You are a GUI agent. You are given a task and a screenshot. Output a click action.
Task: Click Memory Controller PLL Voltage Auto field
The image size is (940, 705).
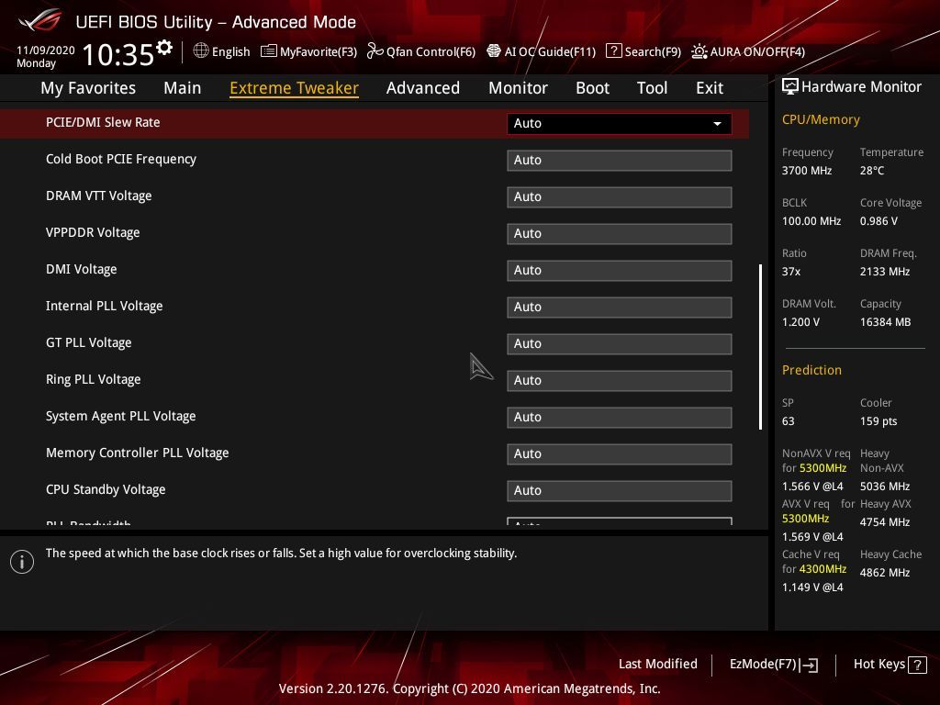[x=620, y=453]
